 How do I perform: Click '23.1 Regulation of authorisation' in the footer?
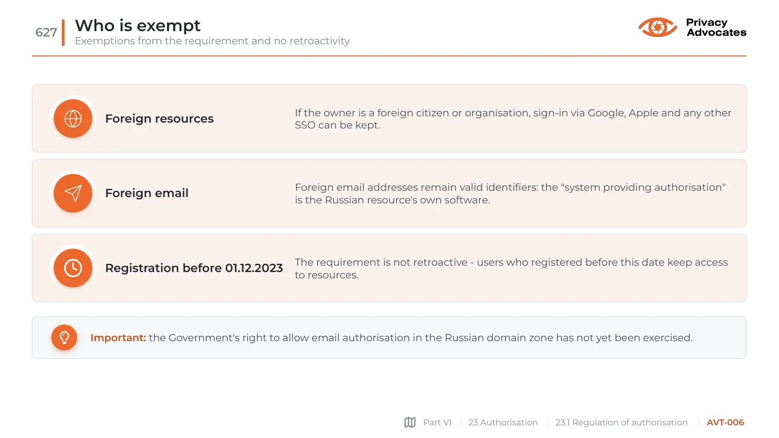click(x=621, y=422)
